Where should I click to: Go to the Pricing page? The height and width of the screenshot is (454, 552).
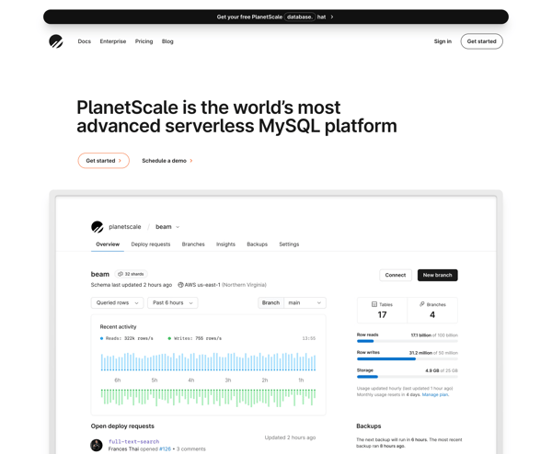pos(144,41)
